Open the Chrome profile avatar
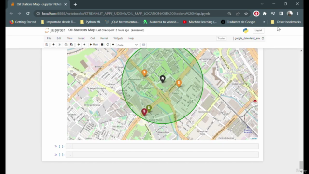The height and width of the screenshot is (174, 309). click(290, 14)
